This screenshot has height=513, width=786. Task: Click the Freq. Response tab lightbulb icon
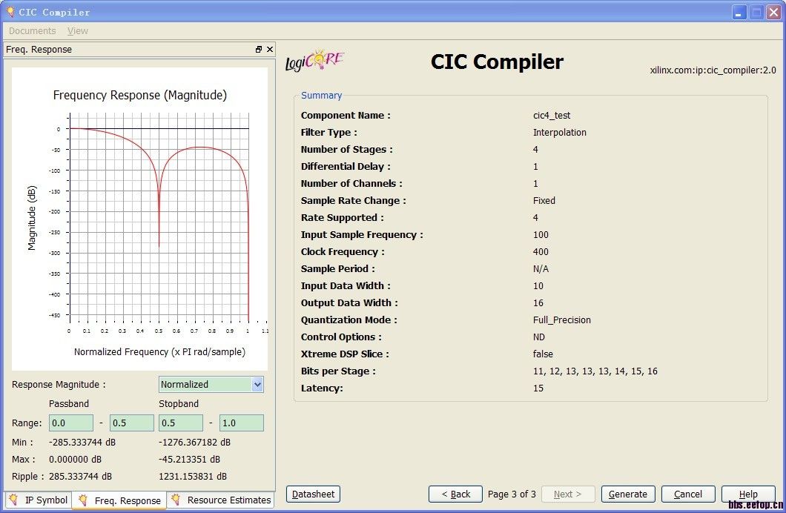coord(83,500)
